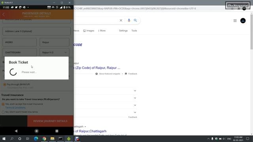Open the Google apps grid

235,21
